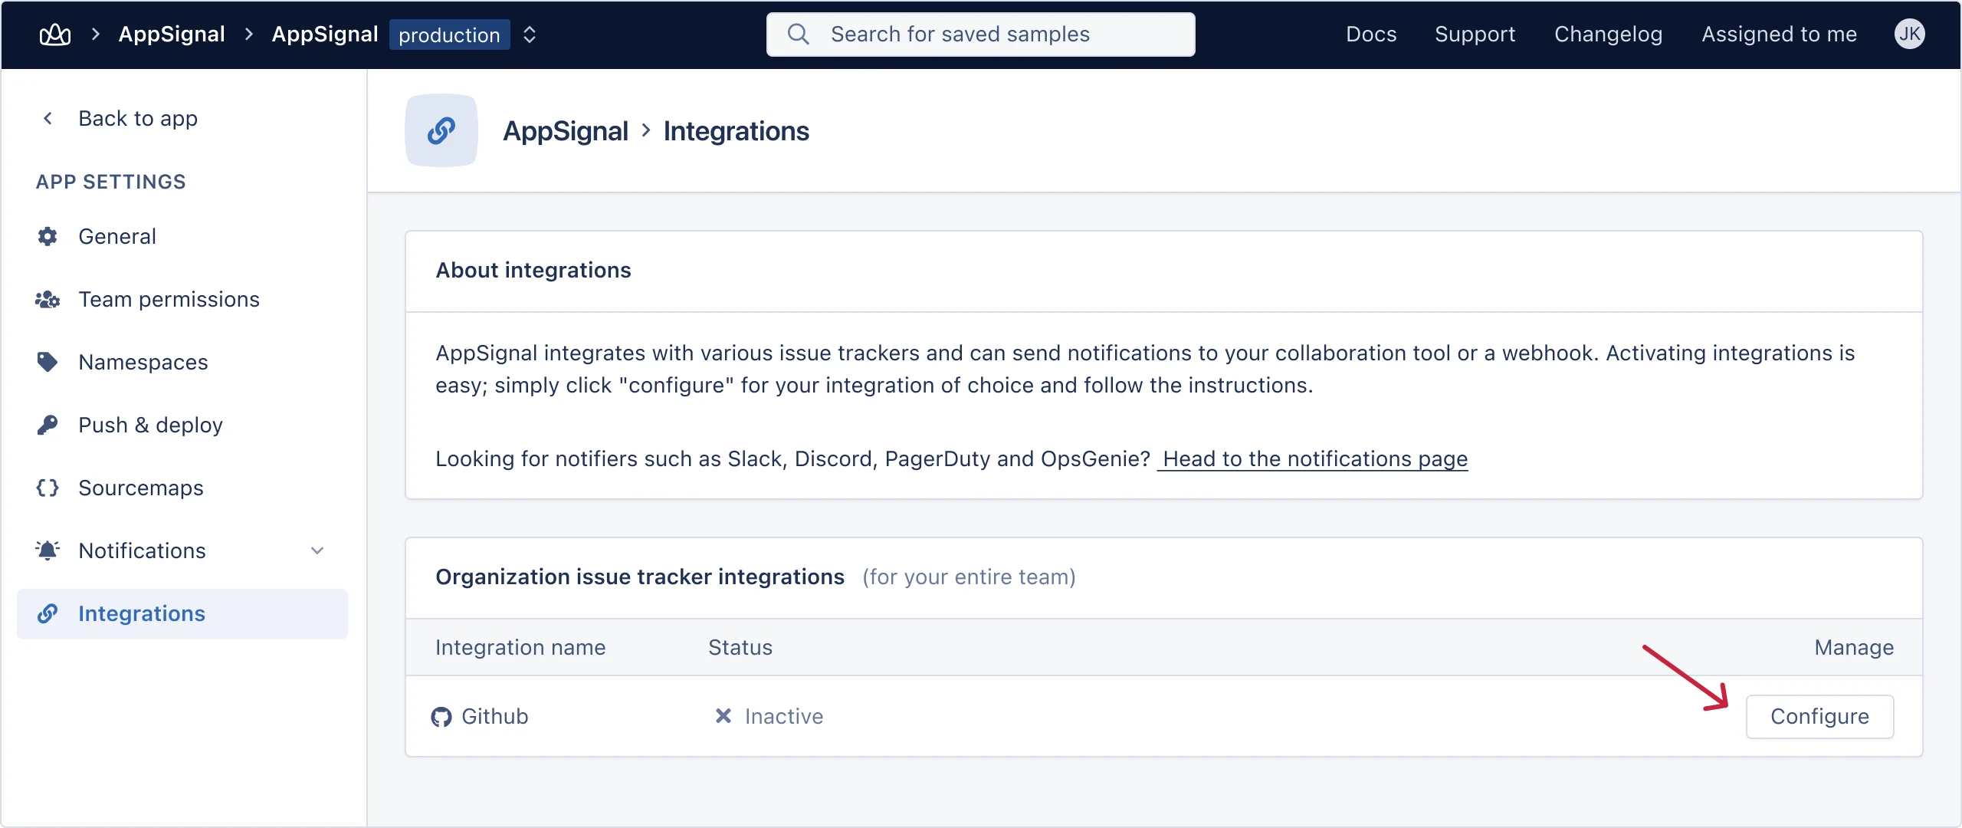The height and width of the screenshot is (828, 1962).
Task: Open the Docs link
Action: point(1371,34)
